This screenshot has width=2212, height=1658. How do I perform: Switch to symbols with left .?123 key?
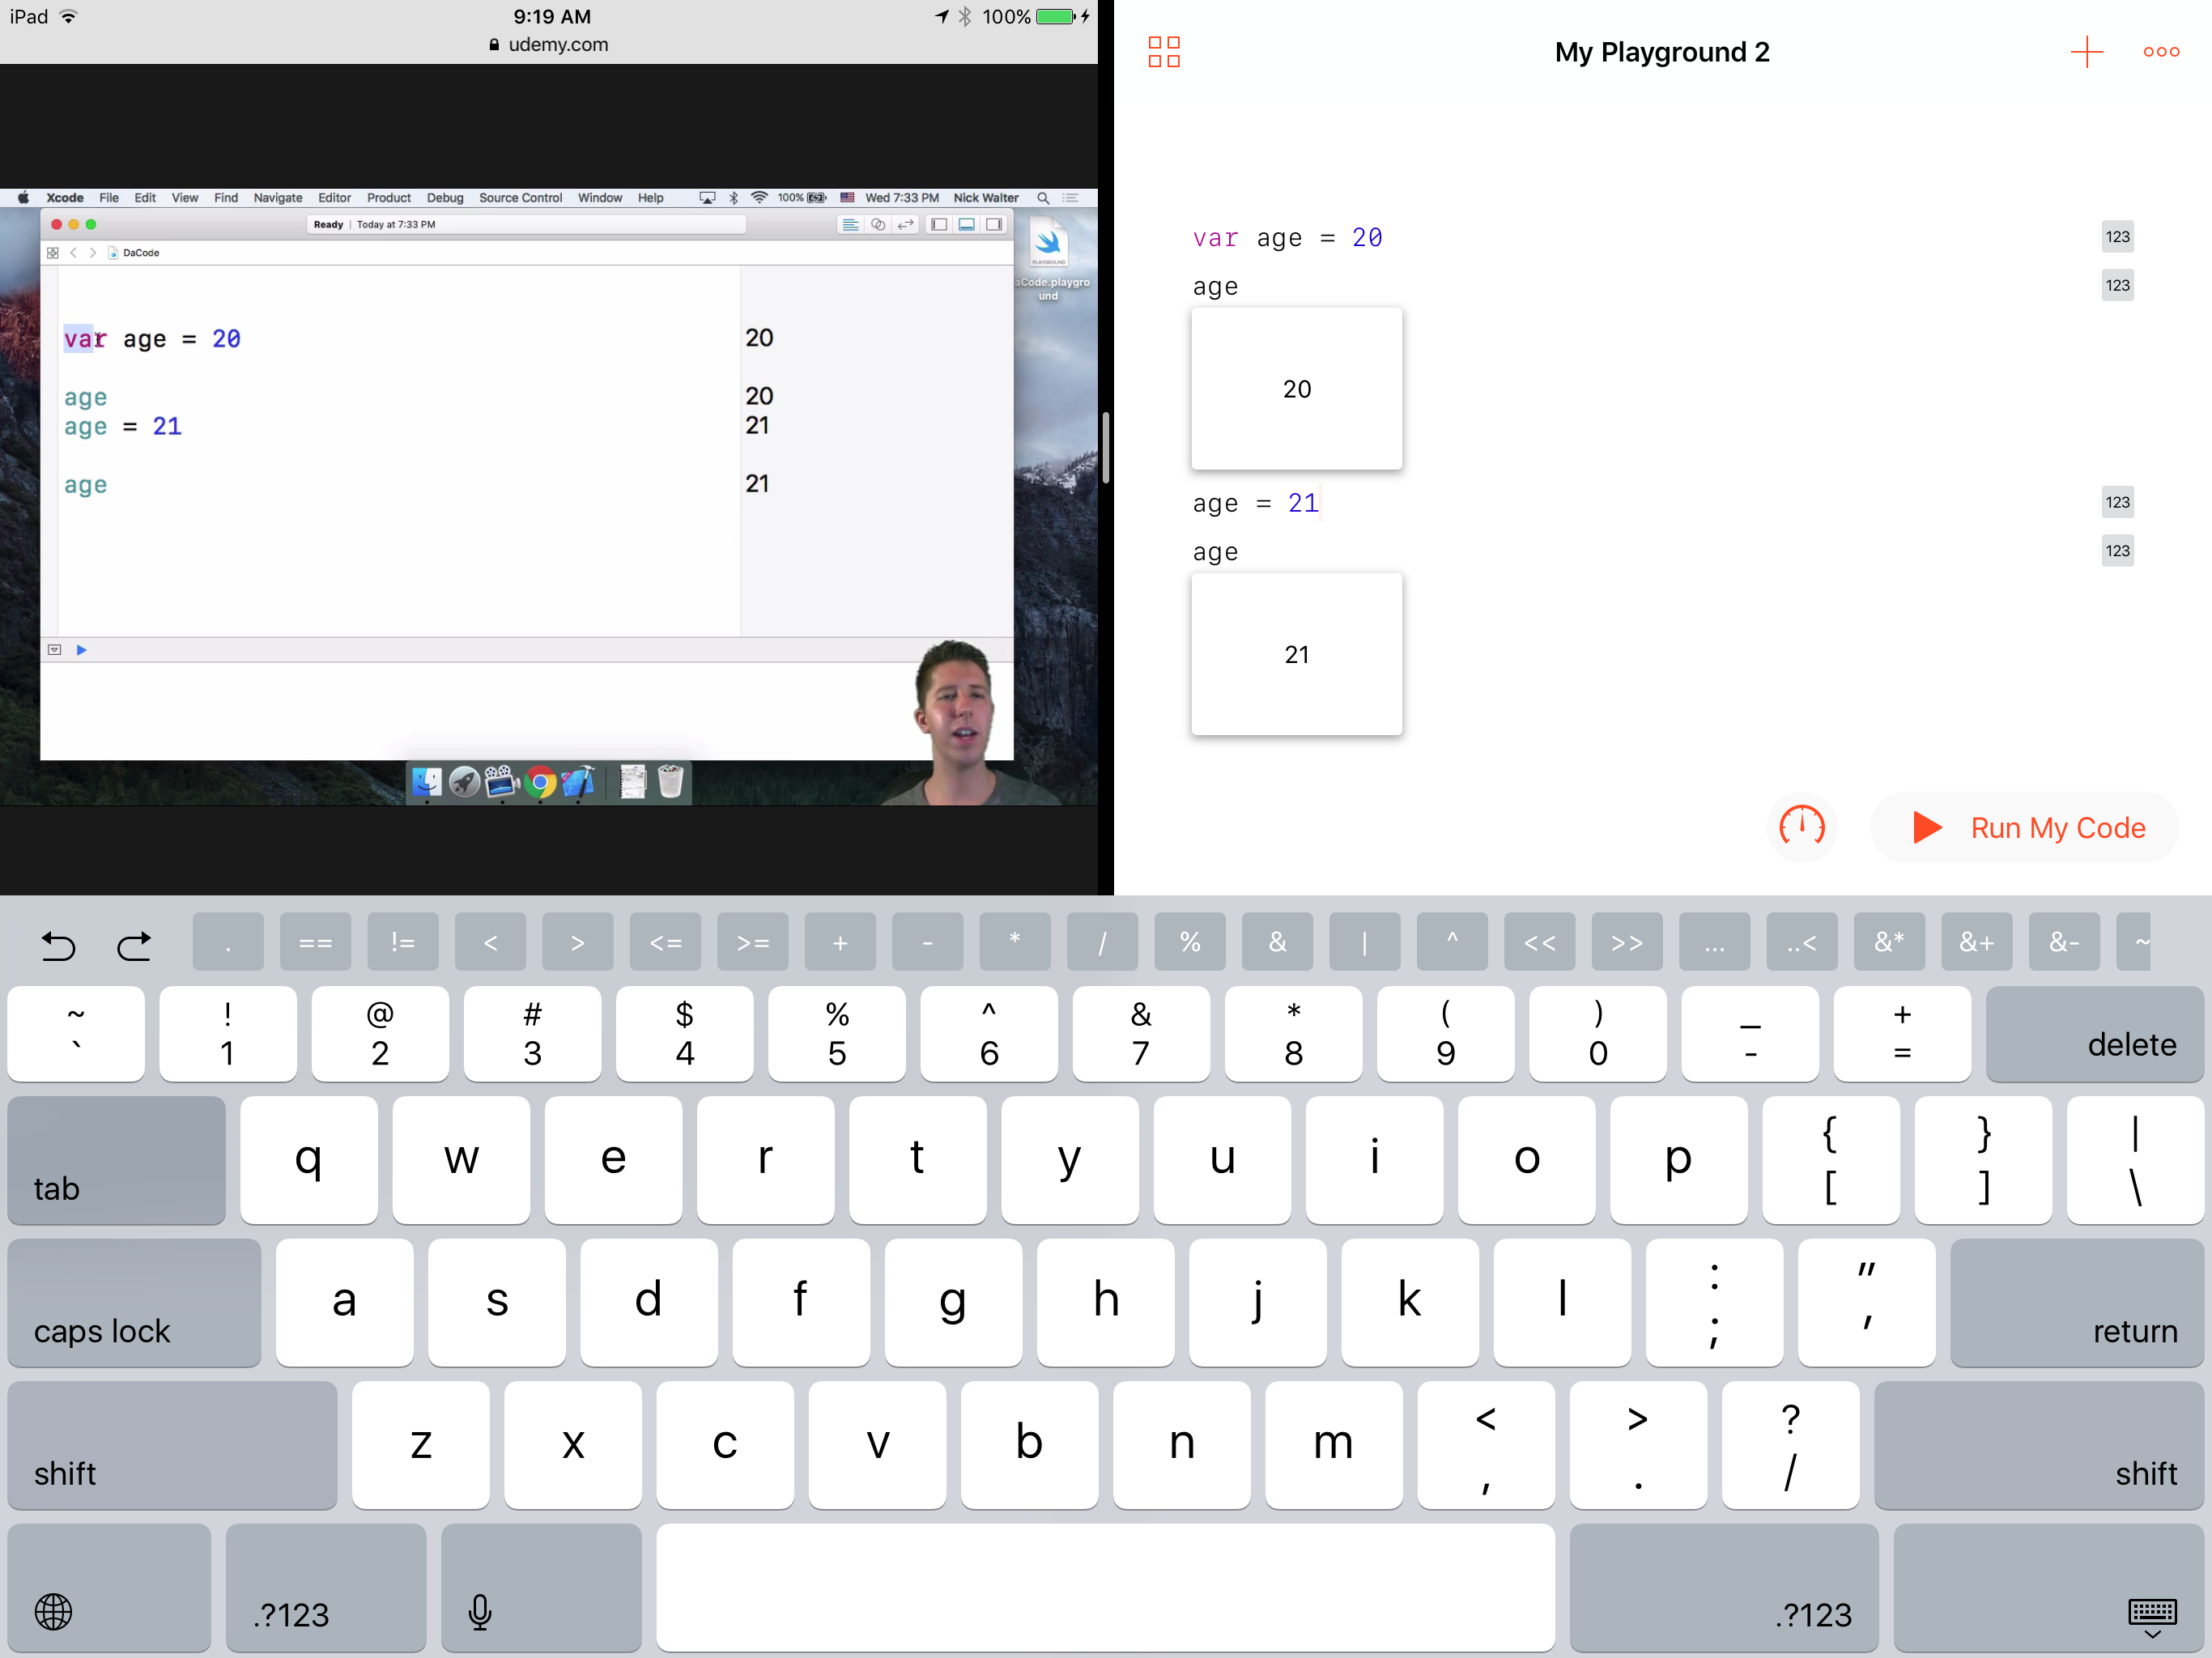[x=325, y=1588]
